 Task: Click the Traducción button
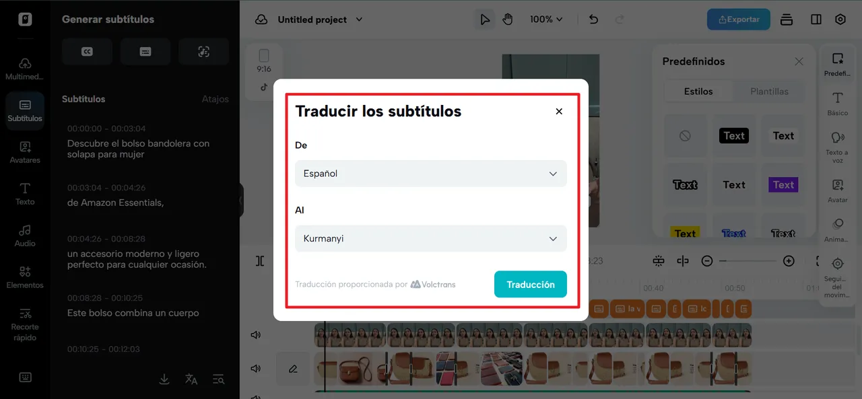click(531, 285)
